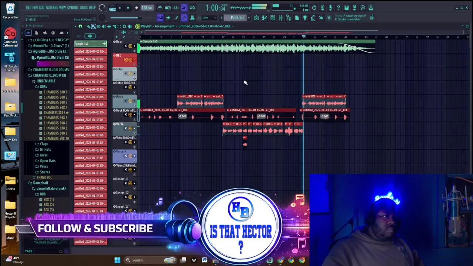Select the Paint brush tool in playlist
The height and width of the screenshot is (266, 473).
93,26
